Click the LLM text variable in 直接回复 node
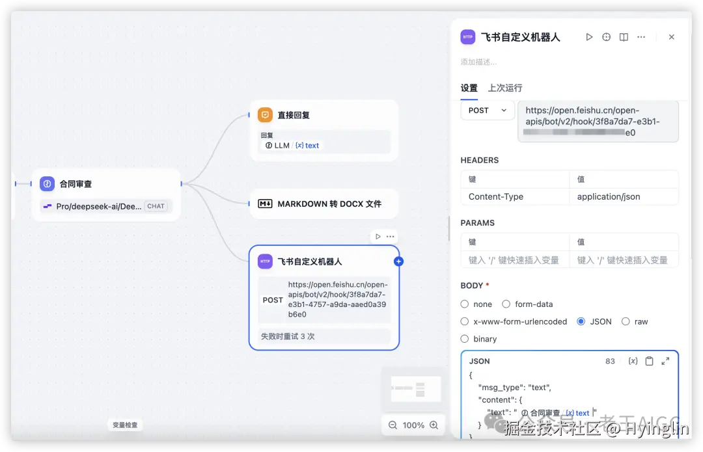The height and width of the screenshot is (452, 703). click(292, 146)
